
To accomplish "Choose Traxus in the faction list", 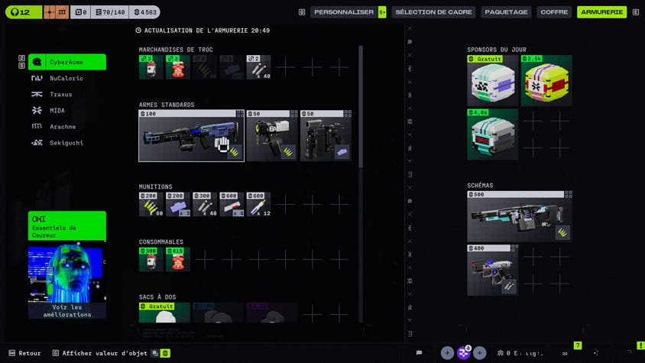I will 61,94.
